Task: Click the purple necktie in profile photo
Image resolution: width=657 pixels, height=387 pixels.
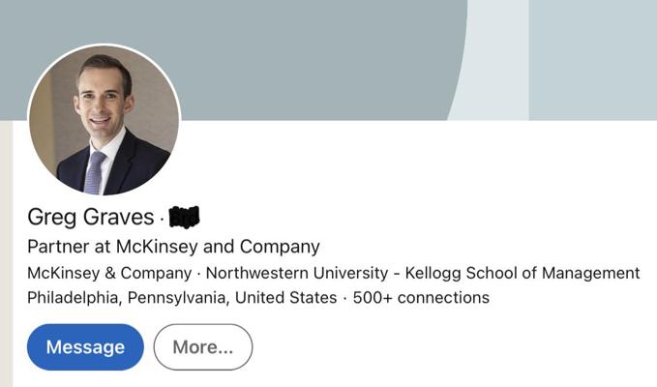Action: coord(95,173)
